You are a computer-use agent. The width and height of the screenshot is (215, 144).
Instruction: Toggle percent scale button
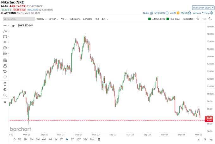[x=205, y=139]
